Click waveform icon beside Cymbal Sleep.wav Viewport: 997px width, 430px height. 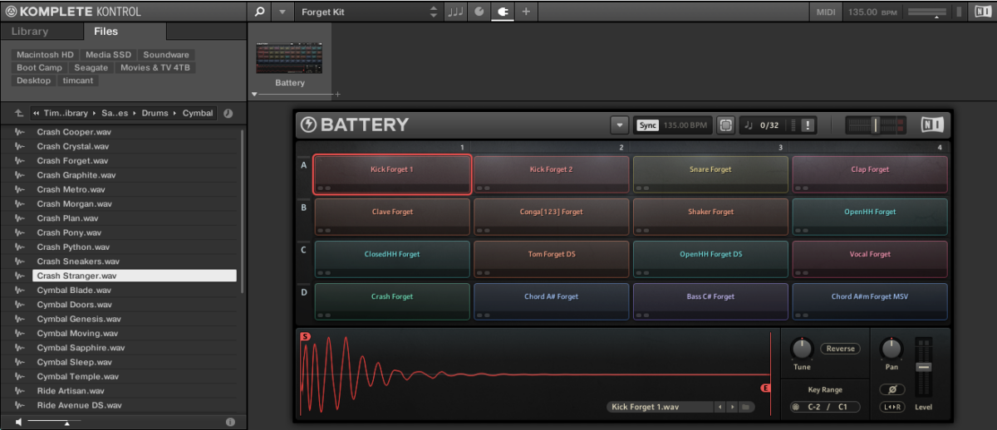(x=19, y=362)
